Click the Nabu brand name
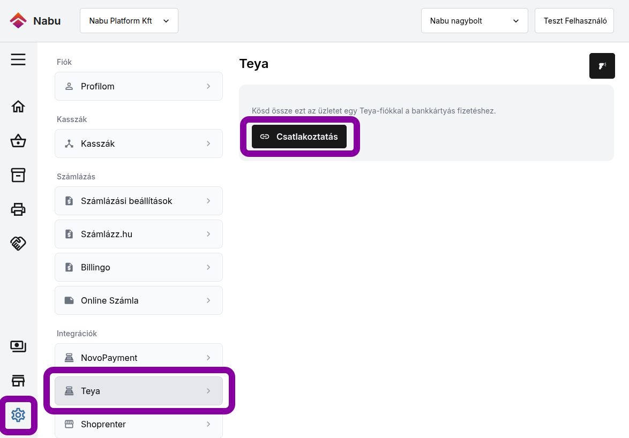 coord(47,21)
